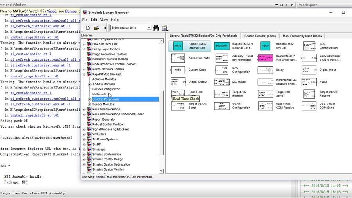Open the Help menu
This screenshot has height=198, width=352.
(115, 20)
